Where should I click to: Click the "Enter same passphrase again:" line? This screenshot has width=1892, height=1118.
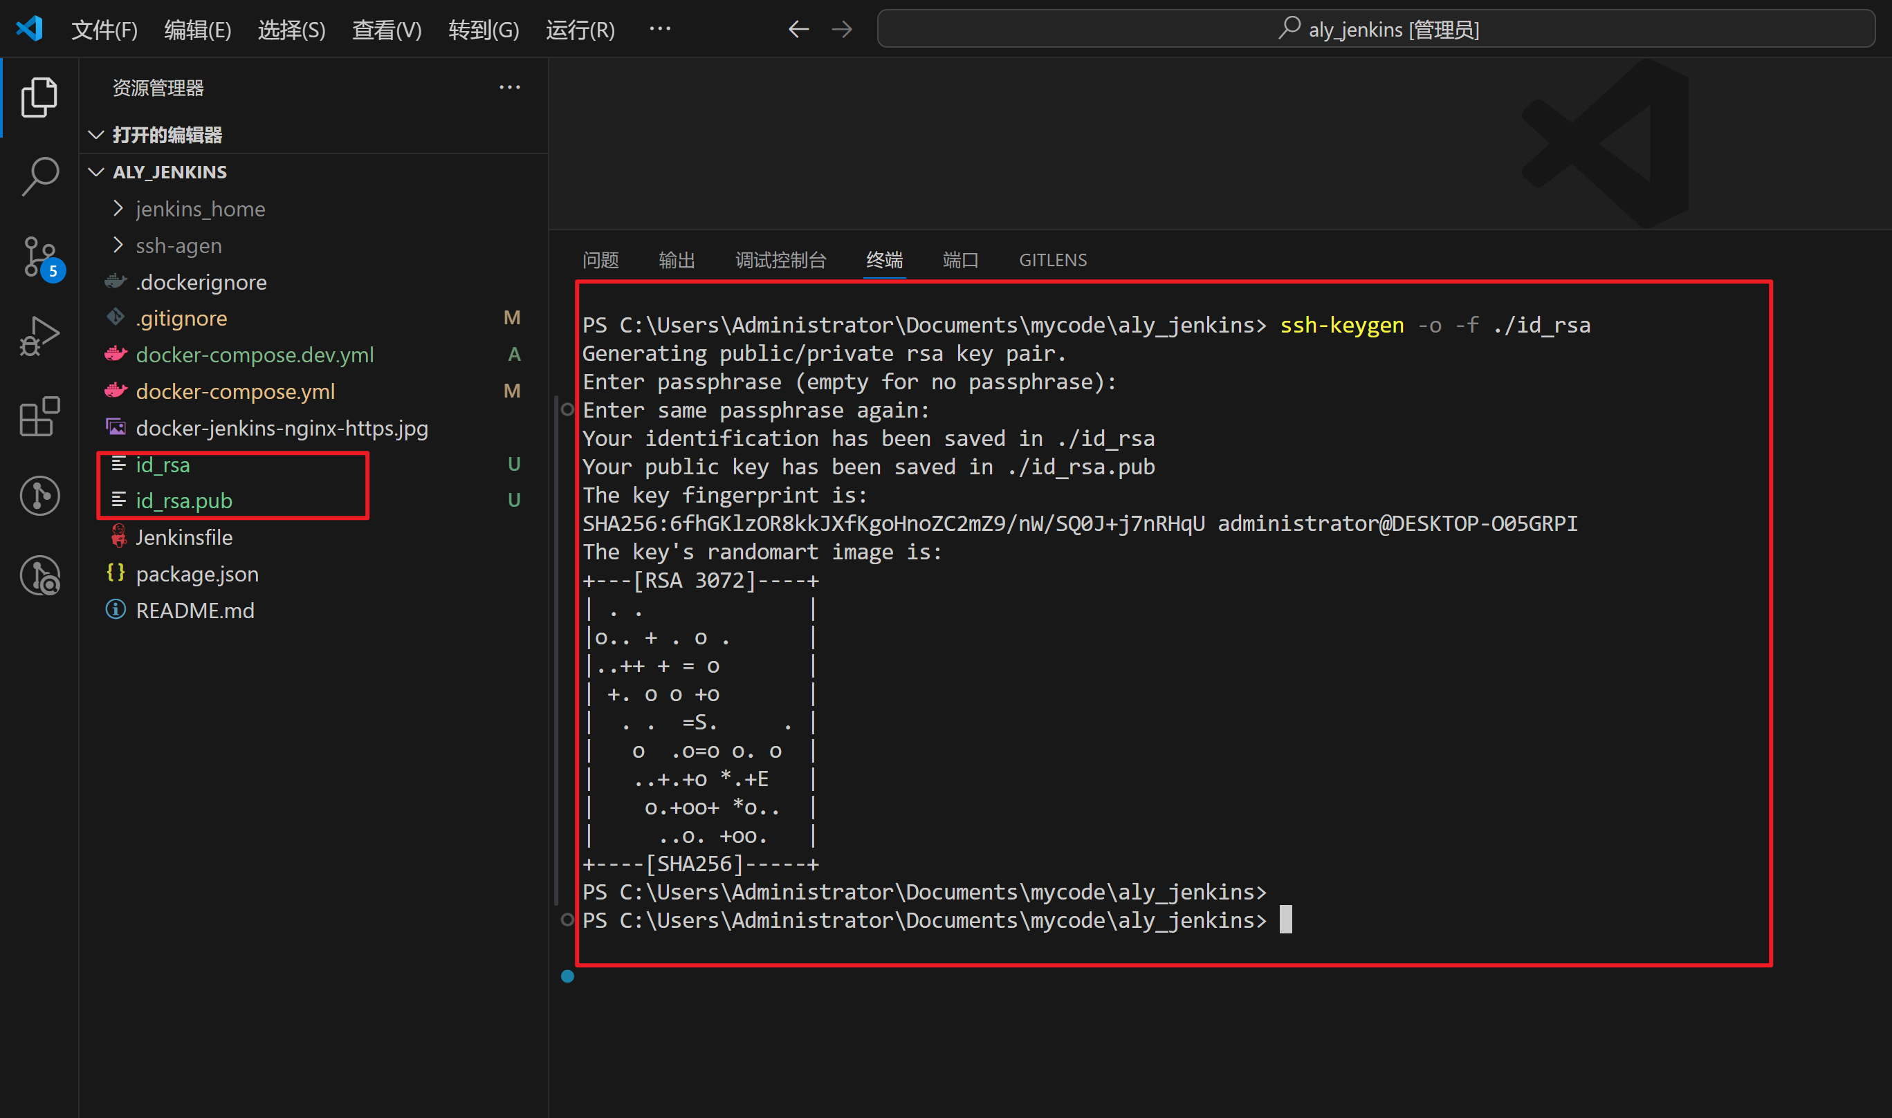click(756, 410)
